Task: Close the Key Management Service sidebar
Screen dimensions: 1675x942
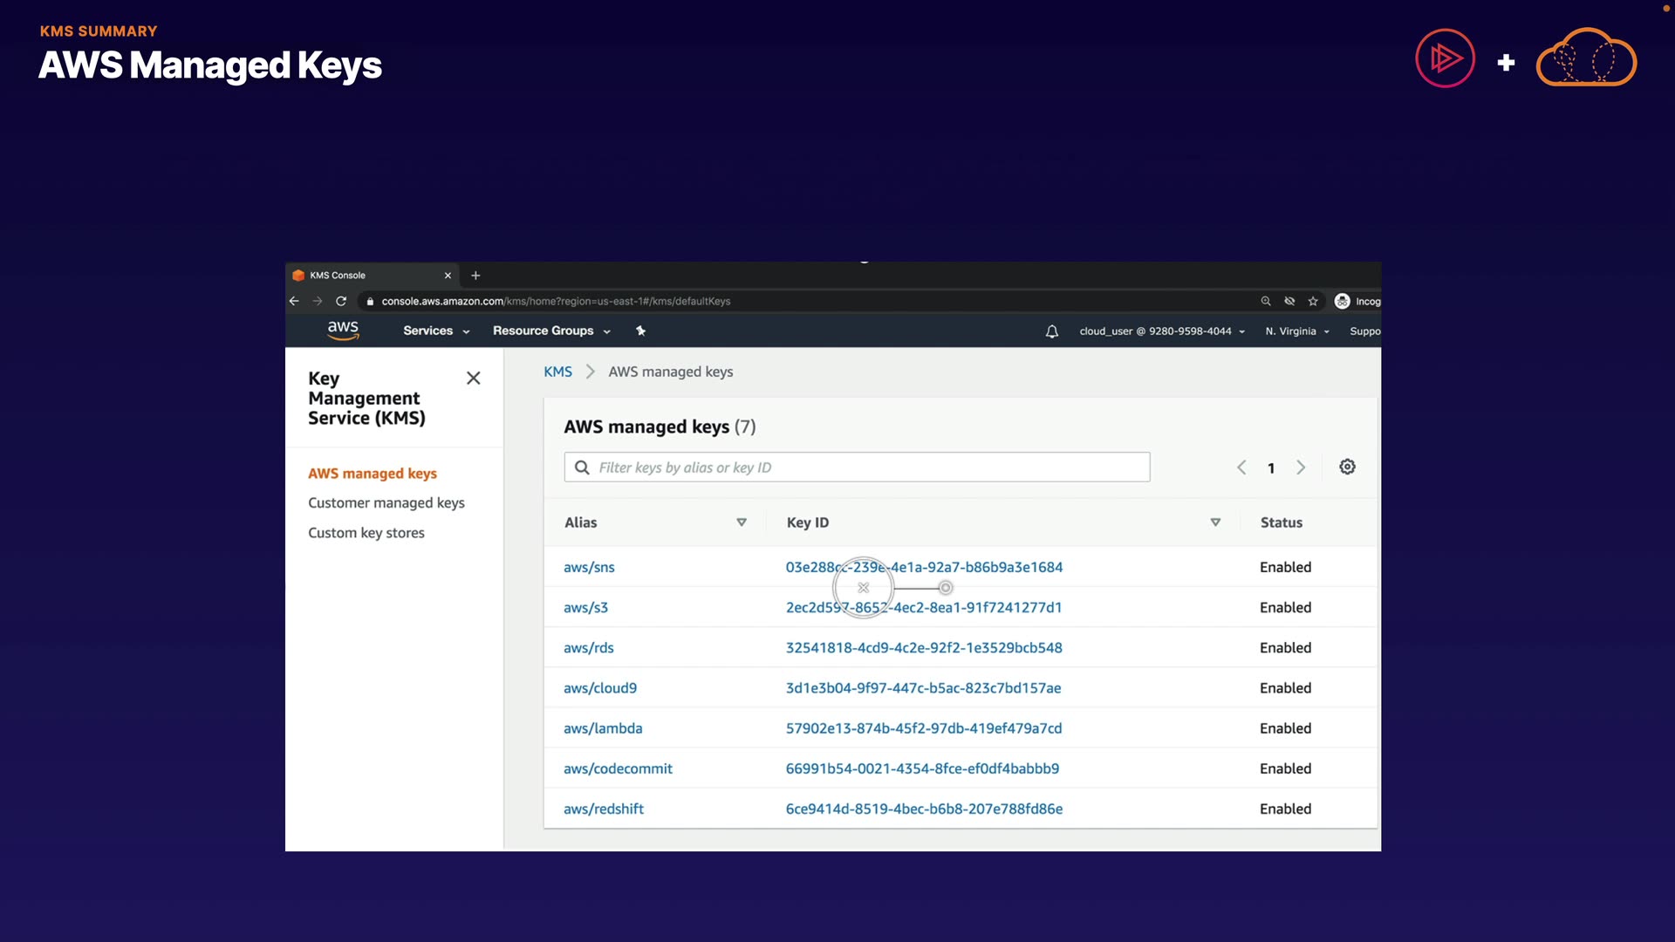Action: click(473, 379)
